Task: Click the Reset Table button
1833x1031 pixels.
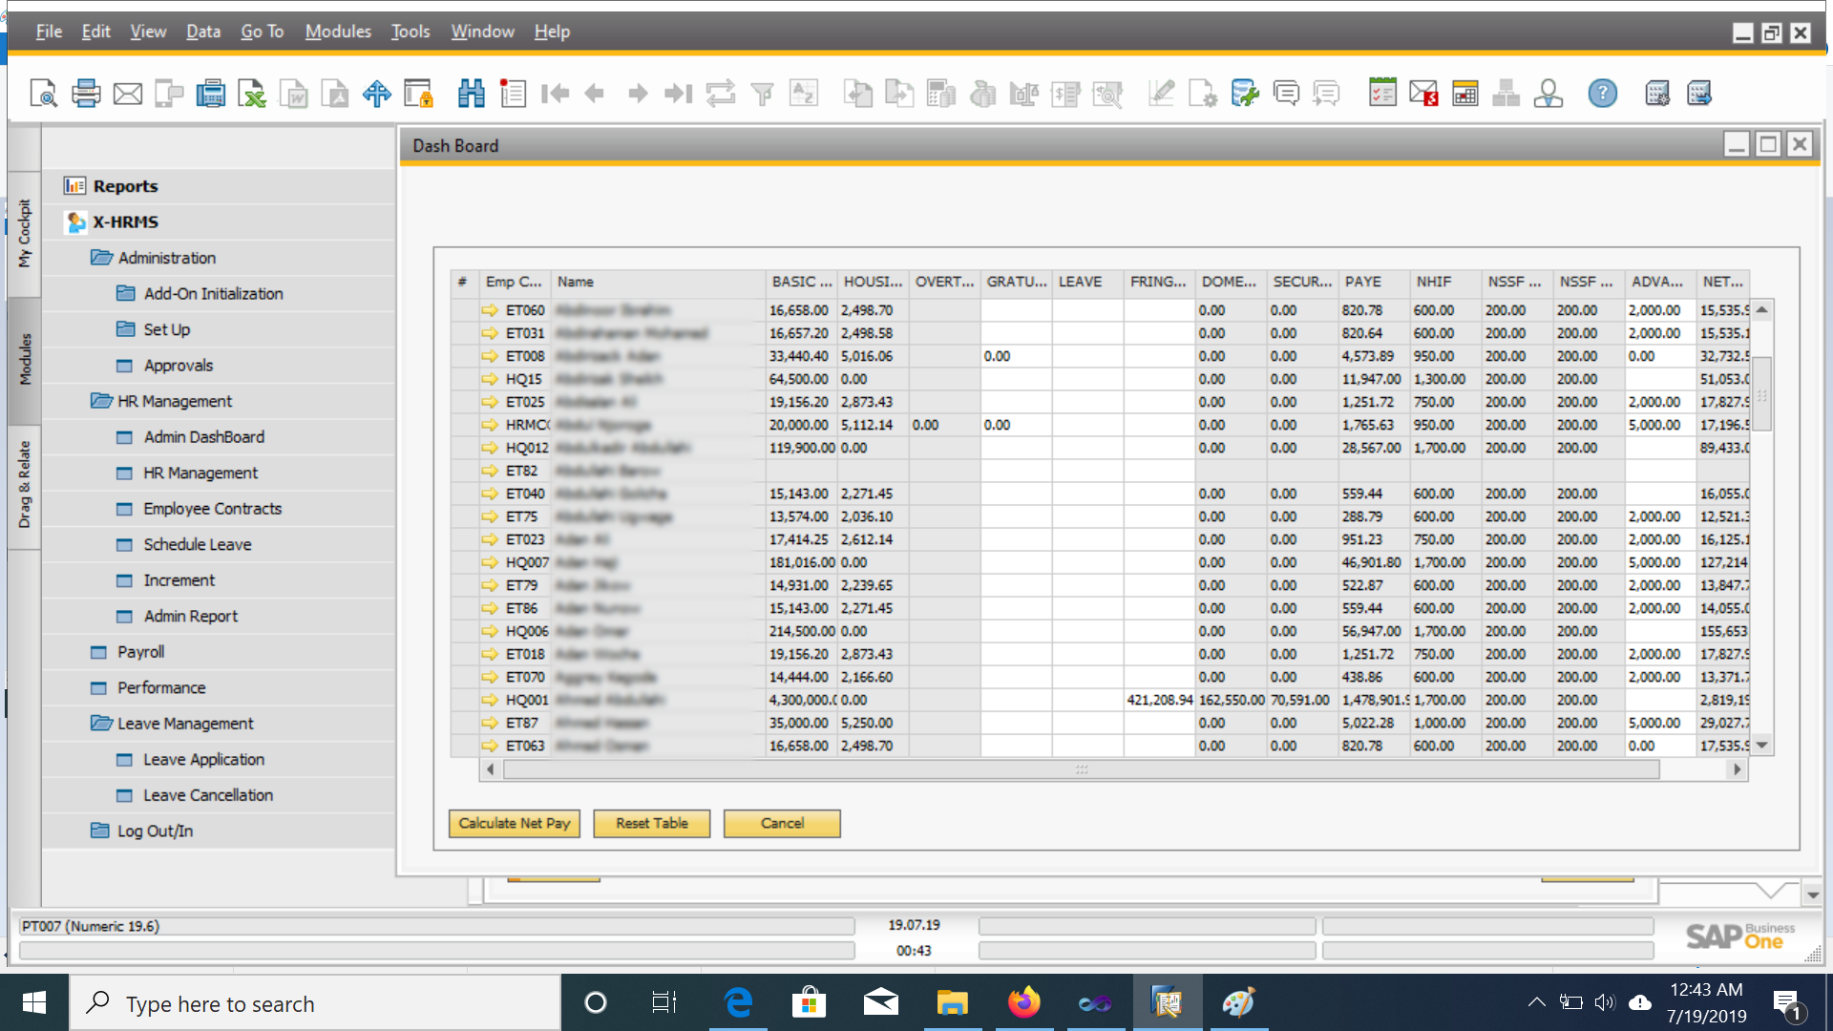Action: tap(651, 823)
